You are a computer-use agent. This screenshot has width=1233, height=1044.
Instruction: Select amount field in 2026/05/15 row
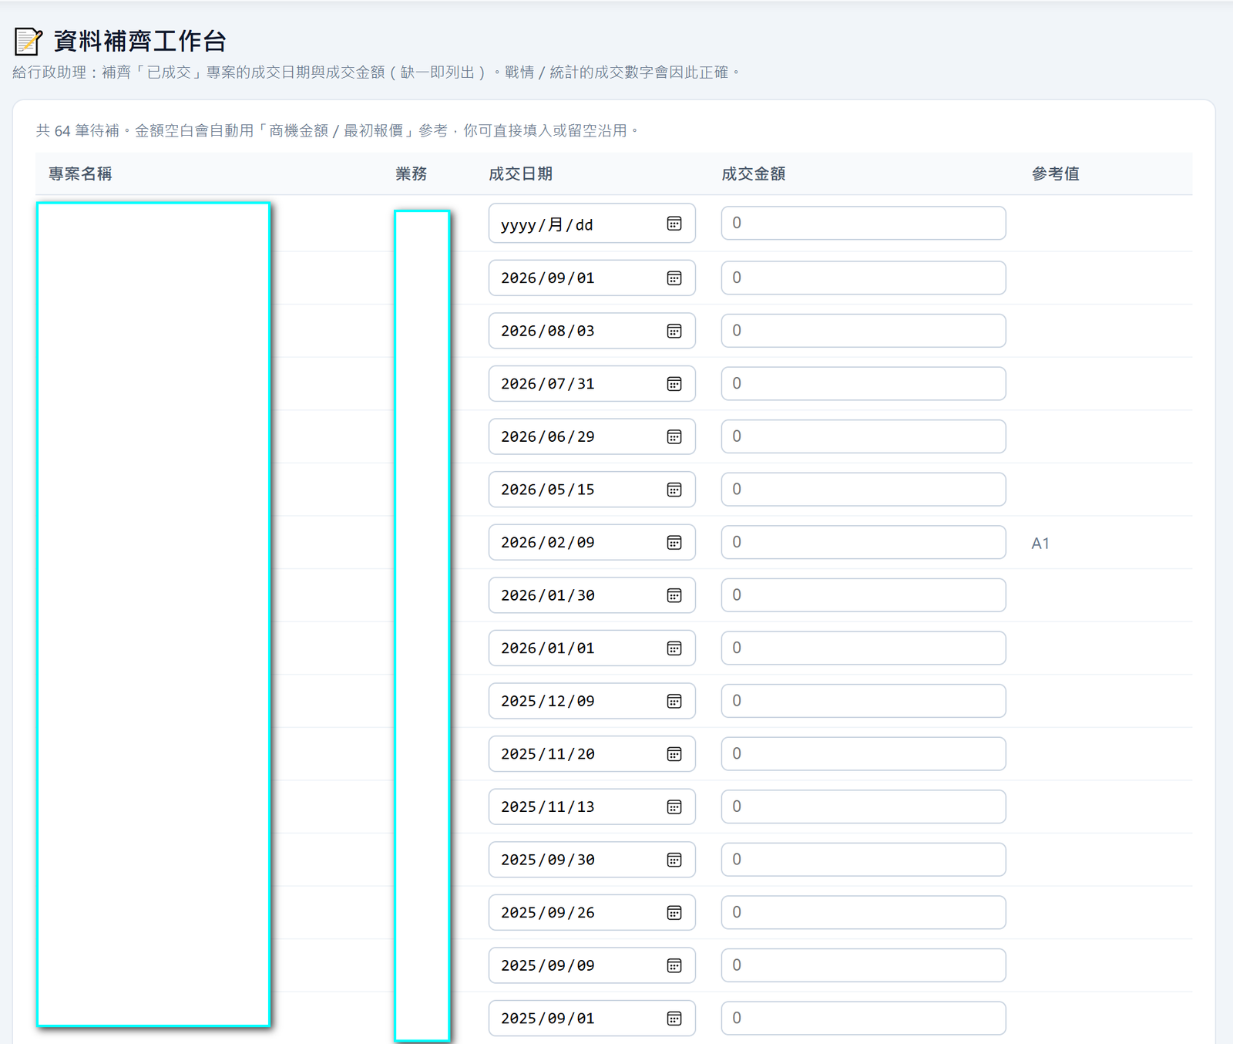863,490
